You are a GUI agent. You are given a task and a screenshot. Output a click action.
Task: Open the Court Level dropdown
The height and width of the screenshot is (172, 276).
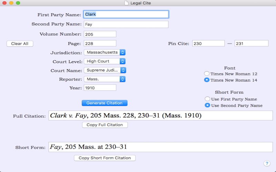pos(105,61)
